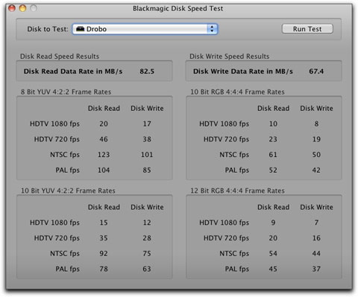This screenshot has height=297, width=358.
Task: Click 10 Bit RGB HDTV 1080 read value 10
Action: (273, 124)
